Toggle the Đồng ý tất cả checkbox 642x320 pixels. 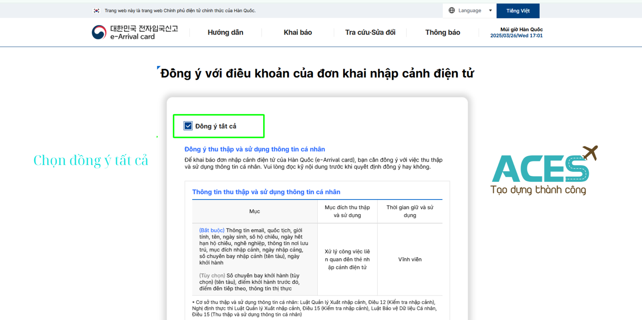(188, 126)
